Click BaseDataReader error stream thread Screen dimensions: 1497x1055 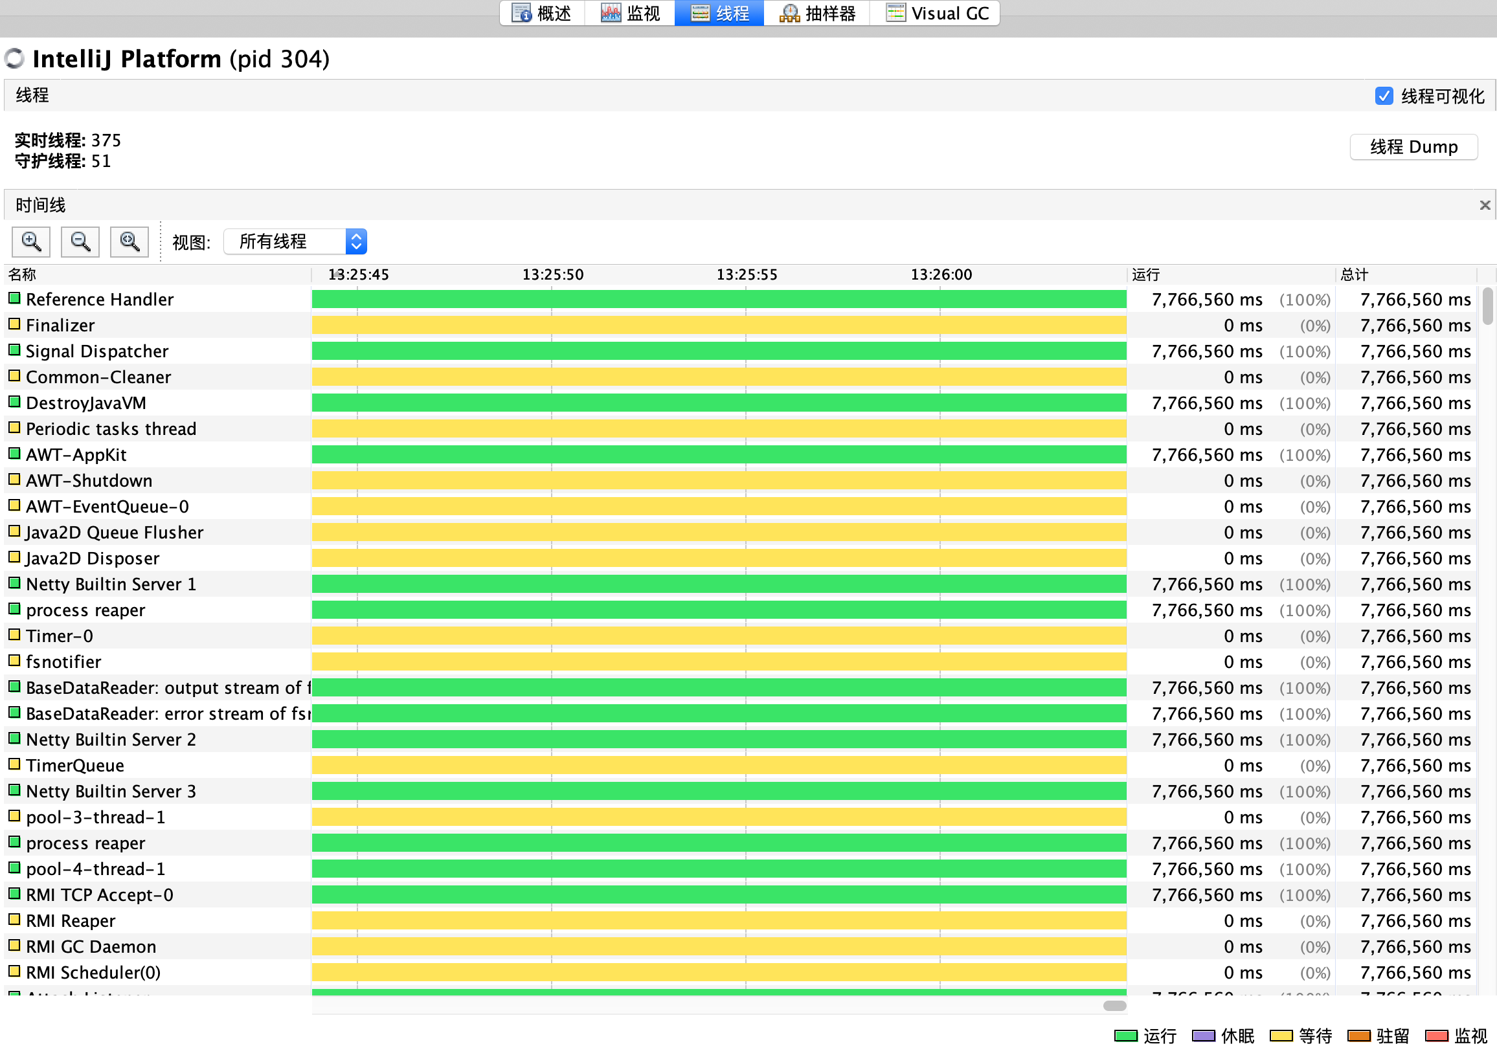pos(168,713)
